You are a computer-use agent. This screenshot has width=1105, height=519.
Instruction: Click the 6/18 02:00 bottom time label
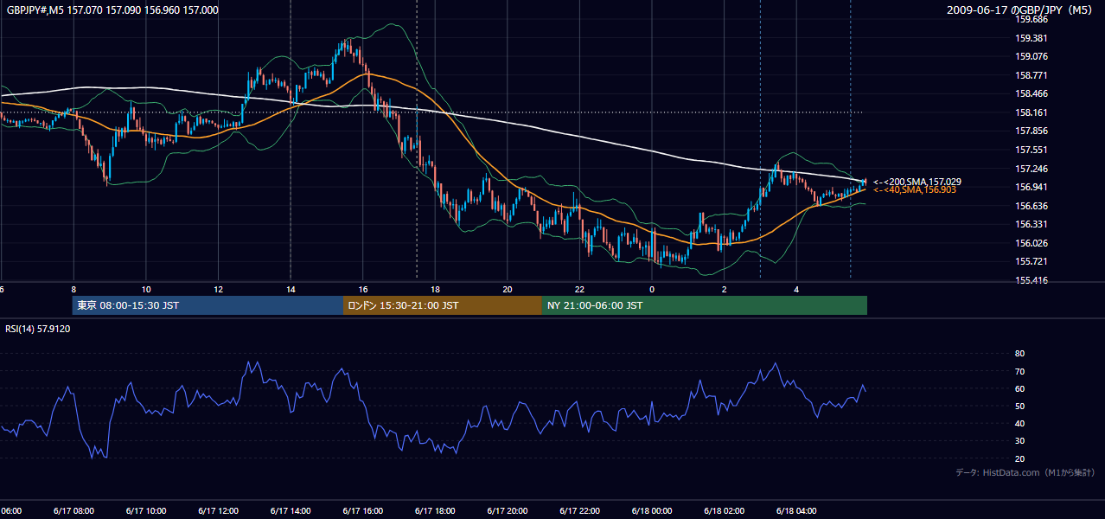click(x=725, y=511)
